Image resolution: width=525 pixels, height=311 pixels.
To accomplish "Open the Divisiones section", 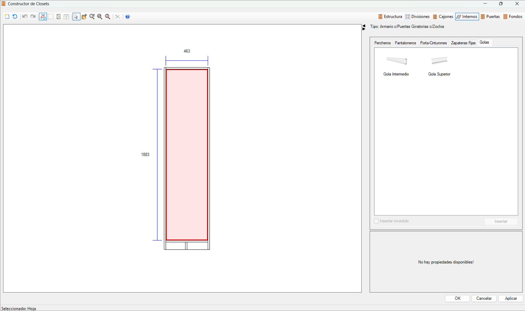I will click(x=417, y=17).
